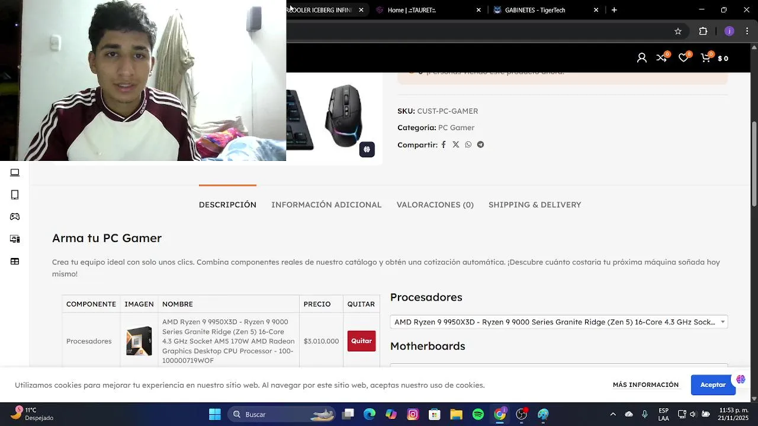Open the user account icon in site header
Viewport: 758px width, 426px height.
click(x=641, y=58)
